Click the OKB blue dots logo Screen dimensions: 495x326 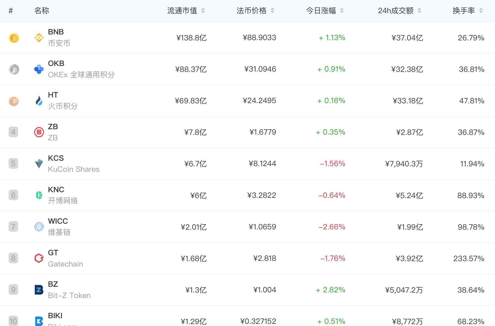tap(39, 69)
